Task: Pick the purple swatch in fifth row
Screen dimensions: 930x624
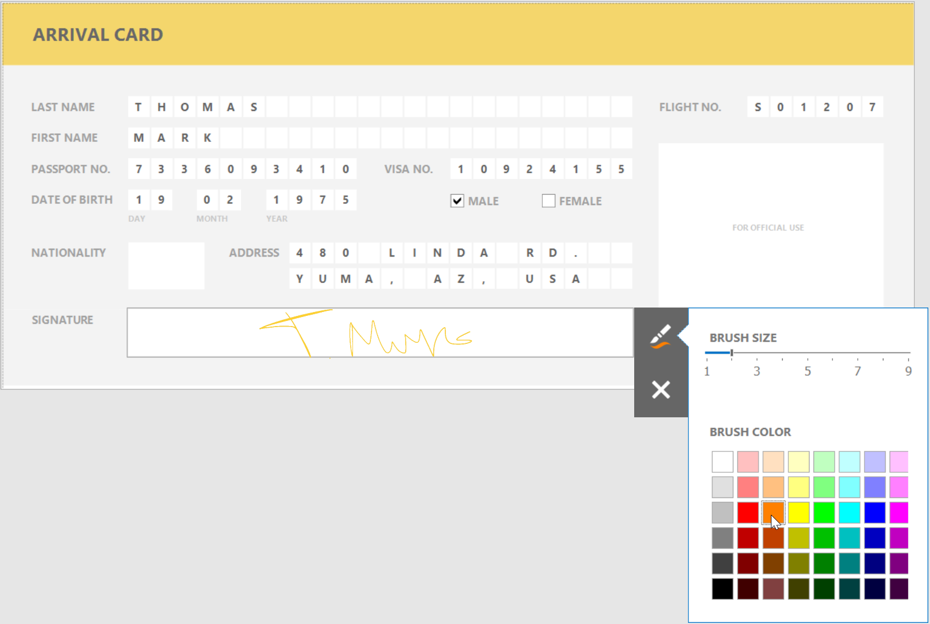Action: pyautogui.click(x=899, y=564)
